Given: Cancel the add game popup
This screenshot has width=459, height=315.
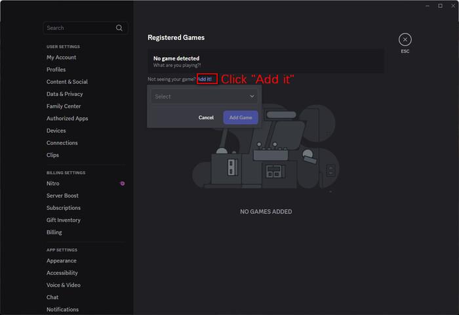Looking at the screenshot, I should [x=206, y=117].
